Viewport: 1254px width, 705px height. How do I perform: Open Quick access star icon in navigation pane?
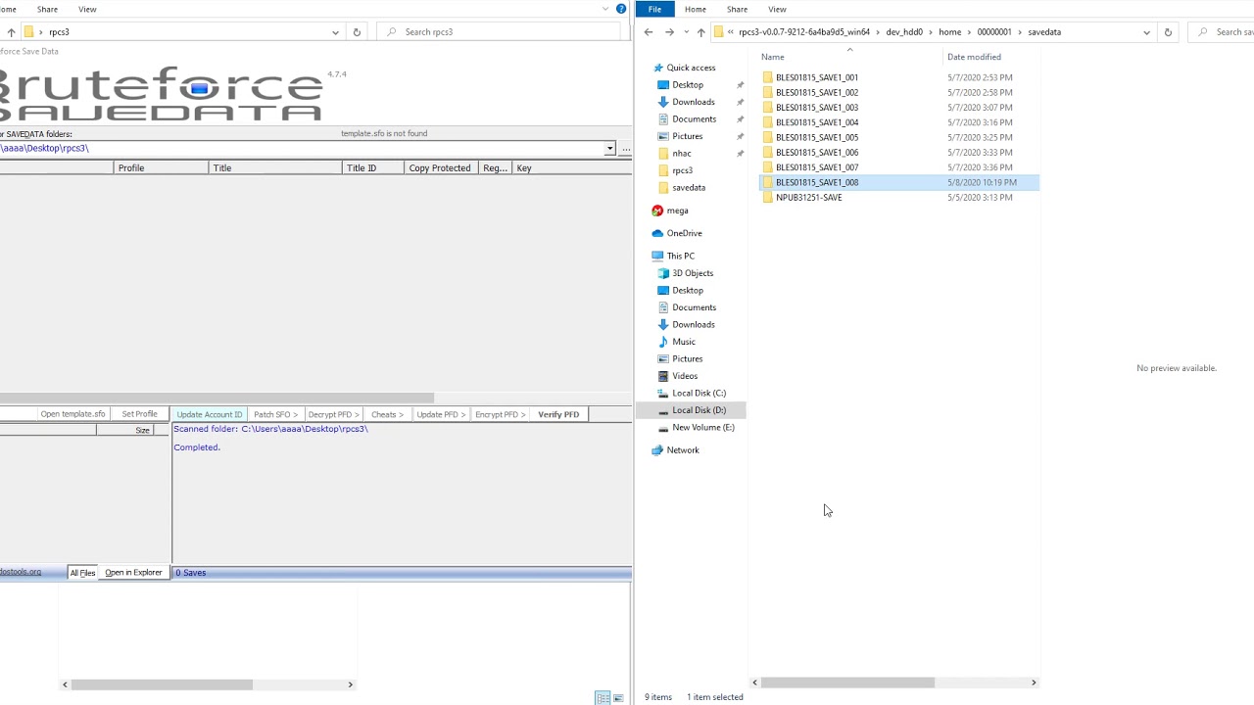pos(658,68)
